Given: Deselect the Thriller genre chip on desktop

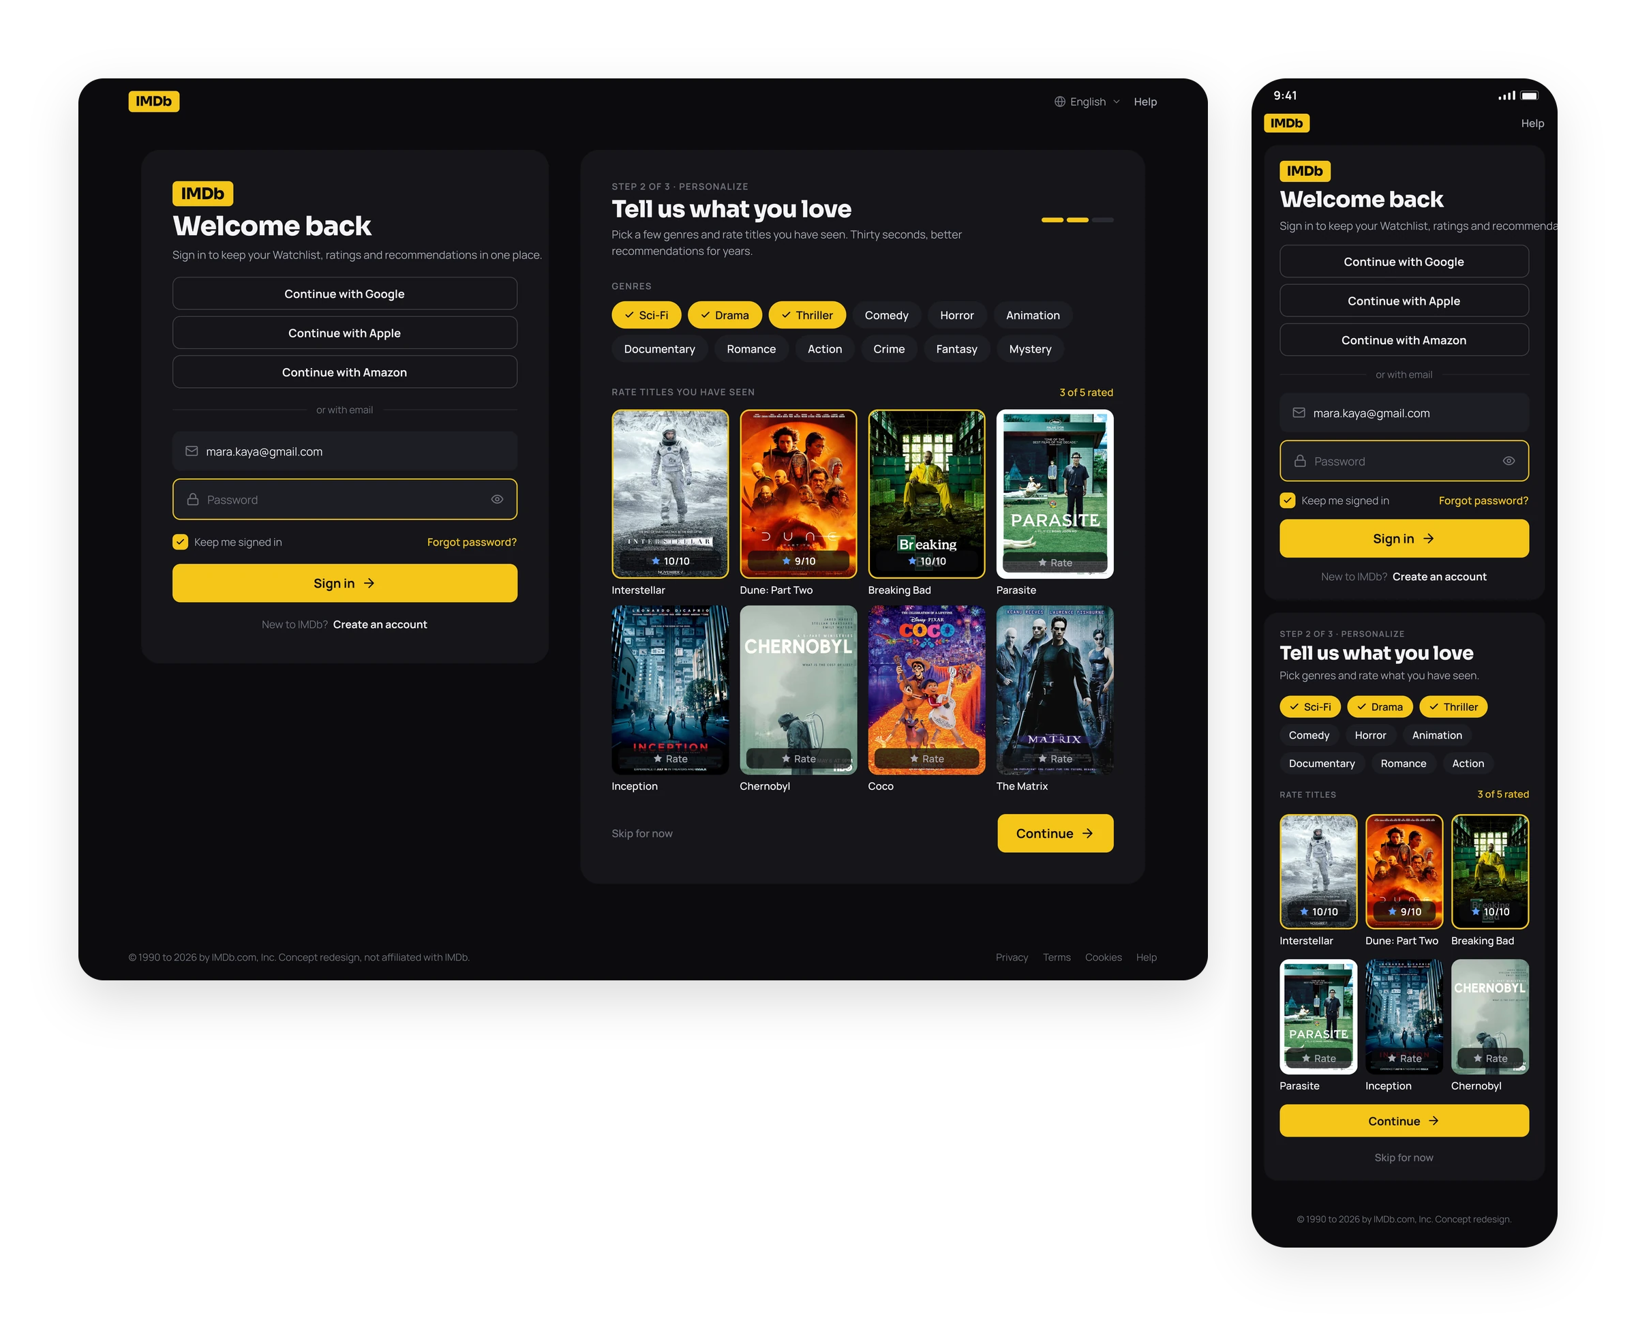Looking at the screenshot, I should 806,315.
